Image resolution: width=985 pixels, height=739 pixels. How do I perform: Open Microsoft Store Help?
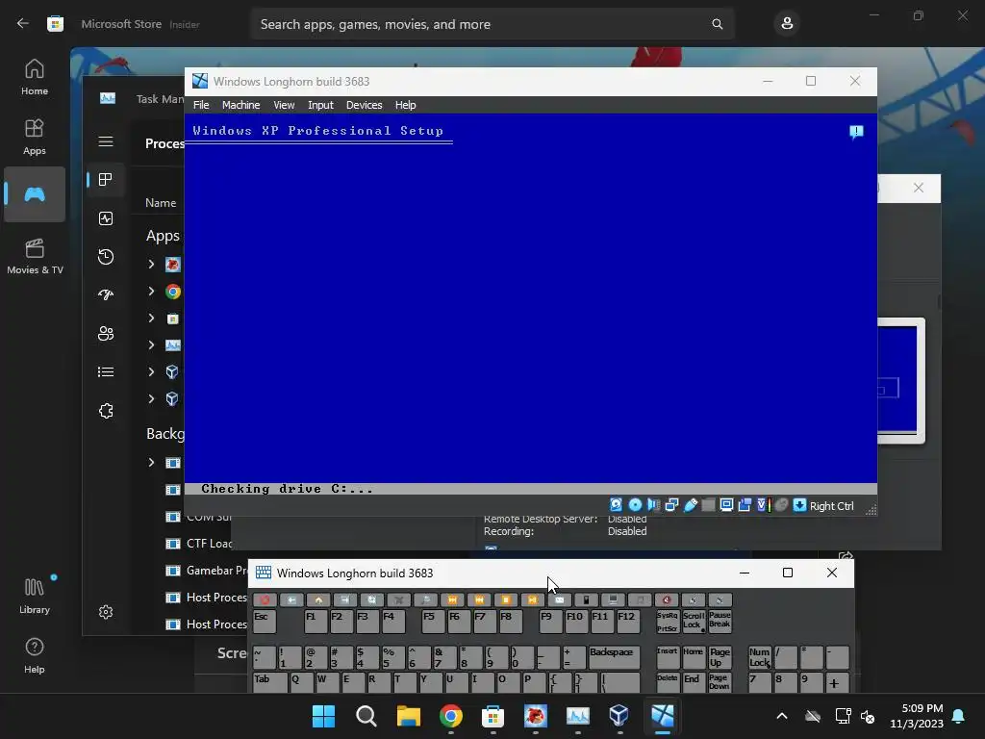[35, 655]
